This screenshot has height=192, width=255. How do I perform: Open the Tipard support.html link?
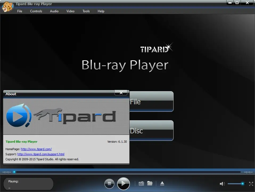coord(41,154)
